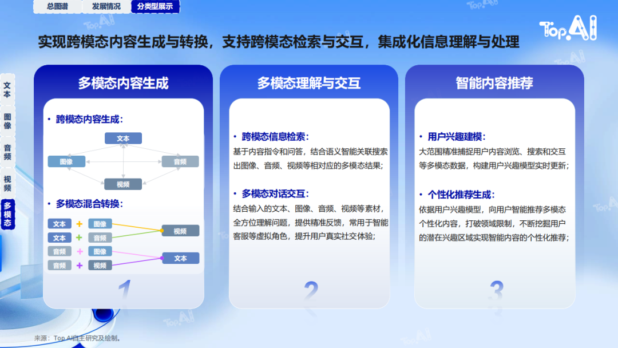Select 文本 node in the 跨模态内容生成 diagram
This screenshot has height=348, width=618.
tap(123, 139)
